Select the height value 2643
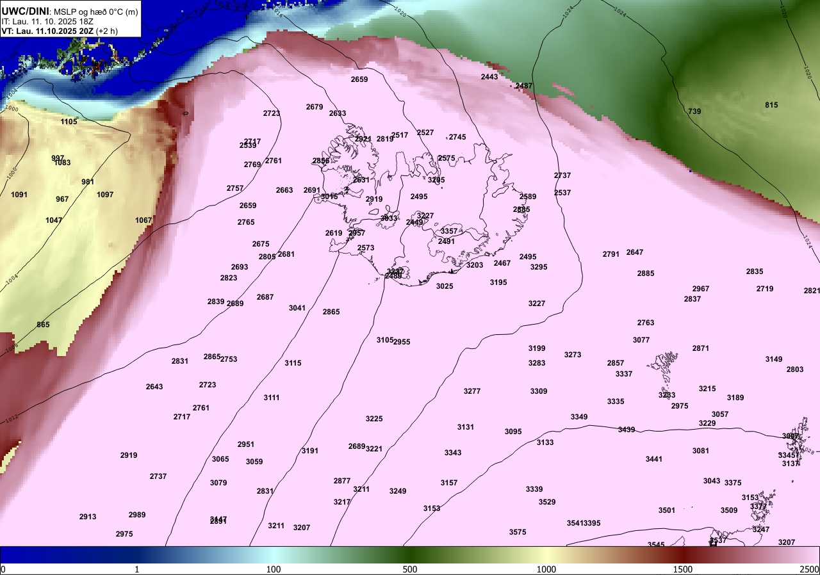This screenshot has height=575, width=820. tap(154, 387)
